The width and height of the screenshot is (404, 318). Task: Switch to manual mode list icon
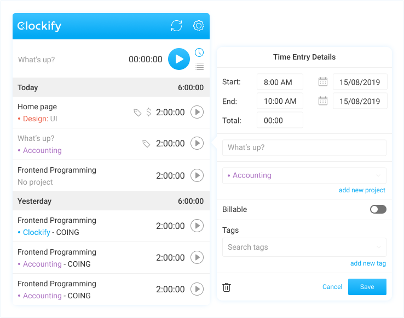199,66
